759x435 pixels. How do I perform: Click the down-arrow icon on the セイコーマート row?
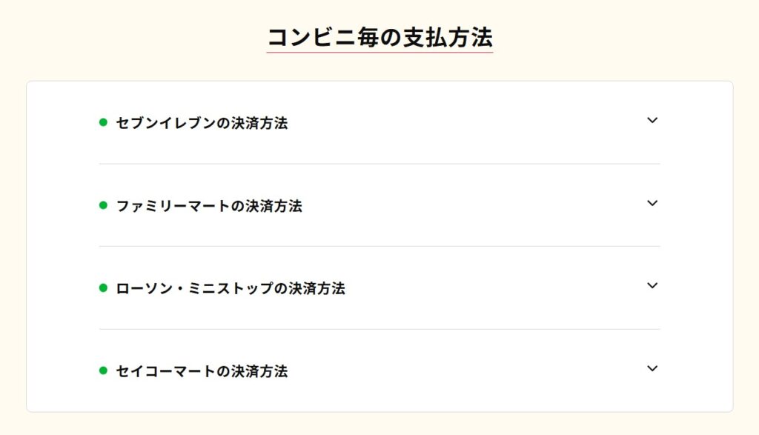[x=652, y=368]
